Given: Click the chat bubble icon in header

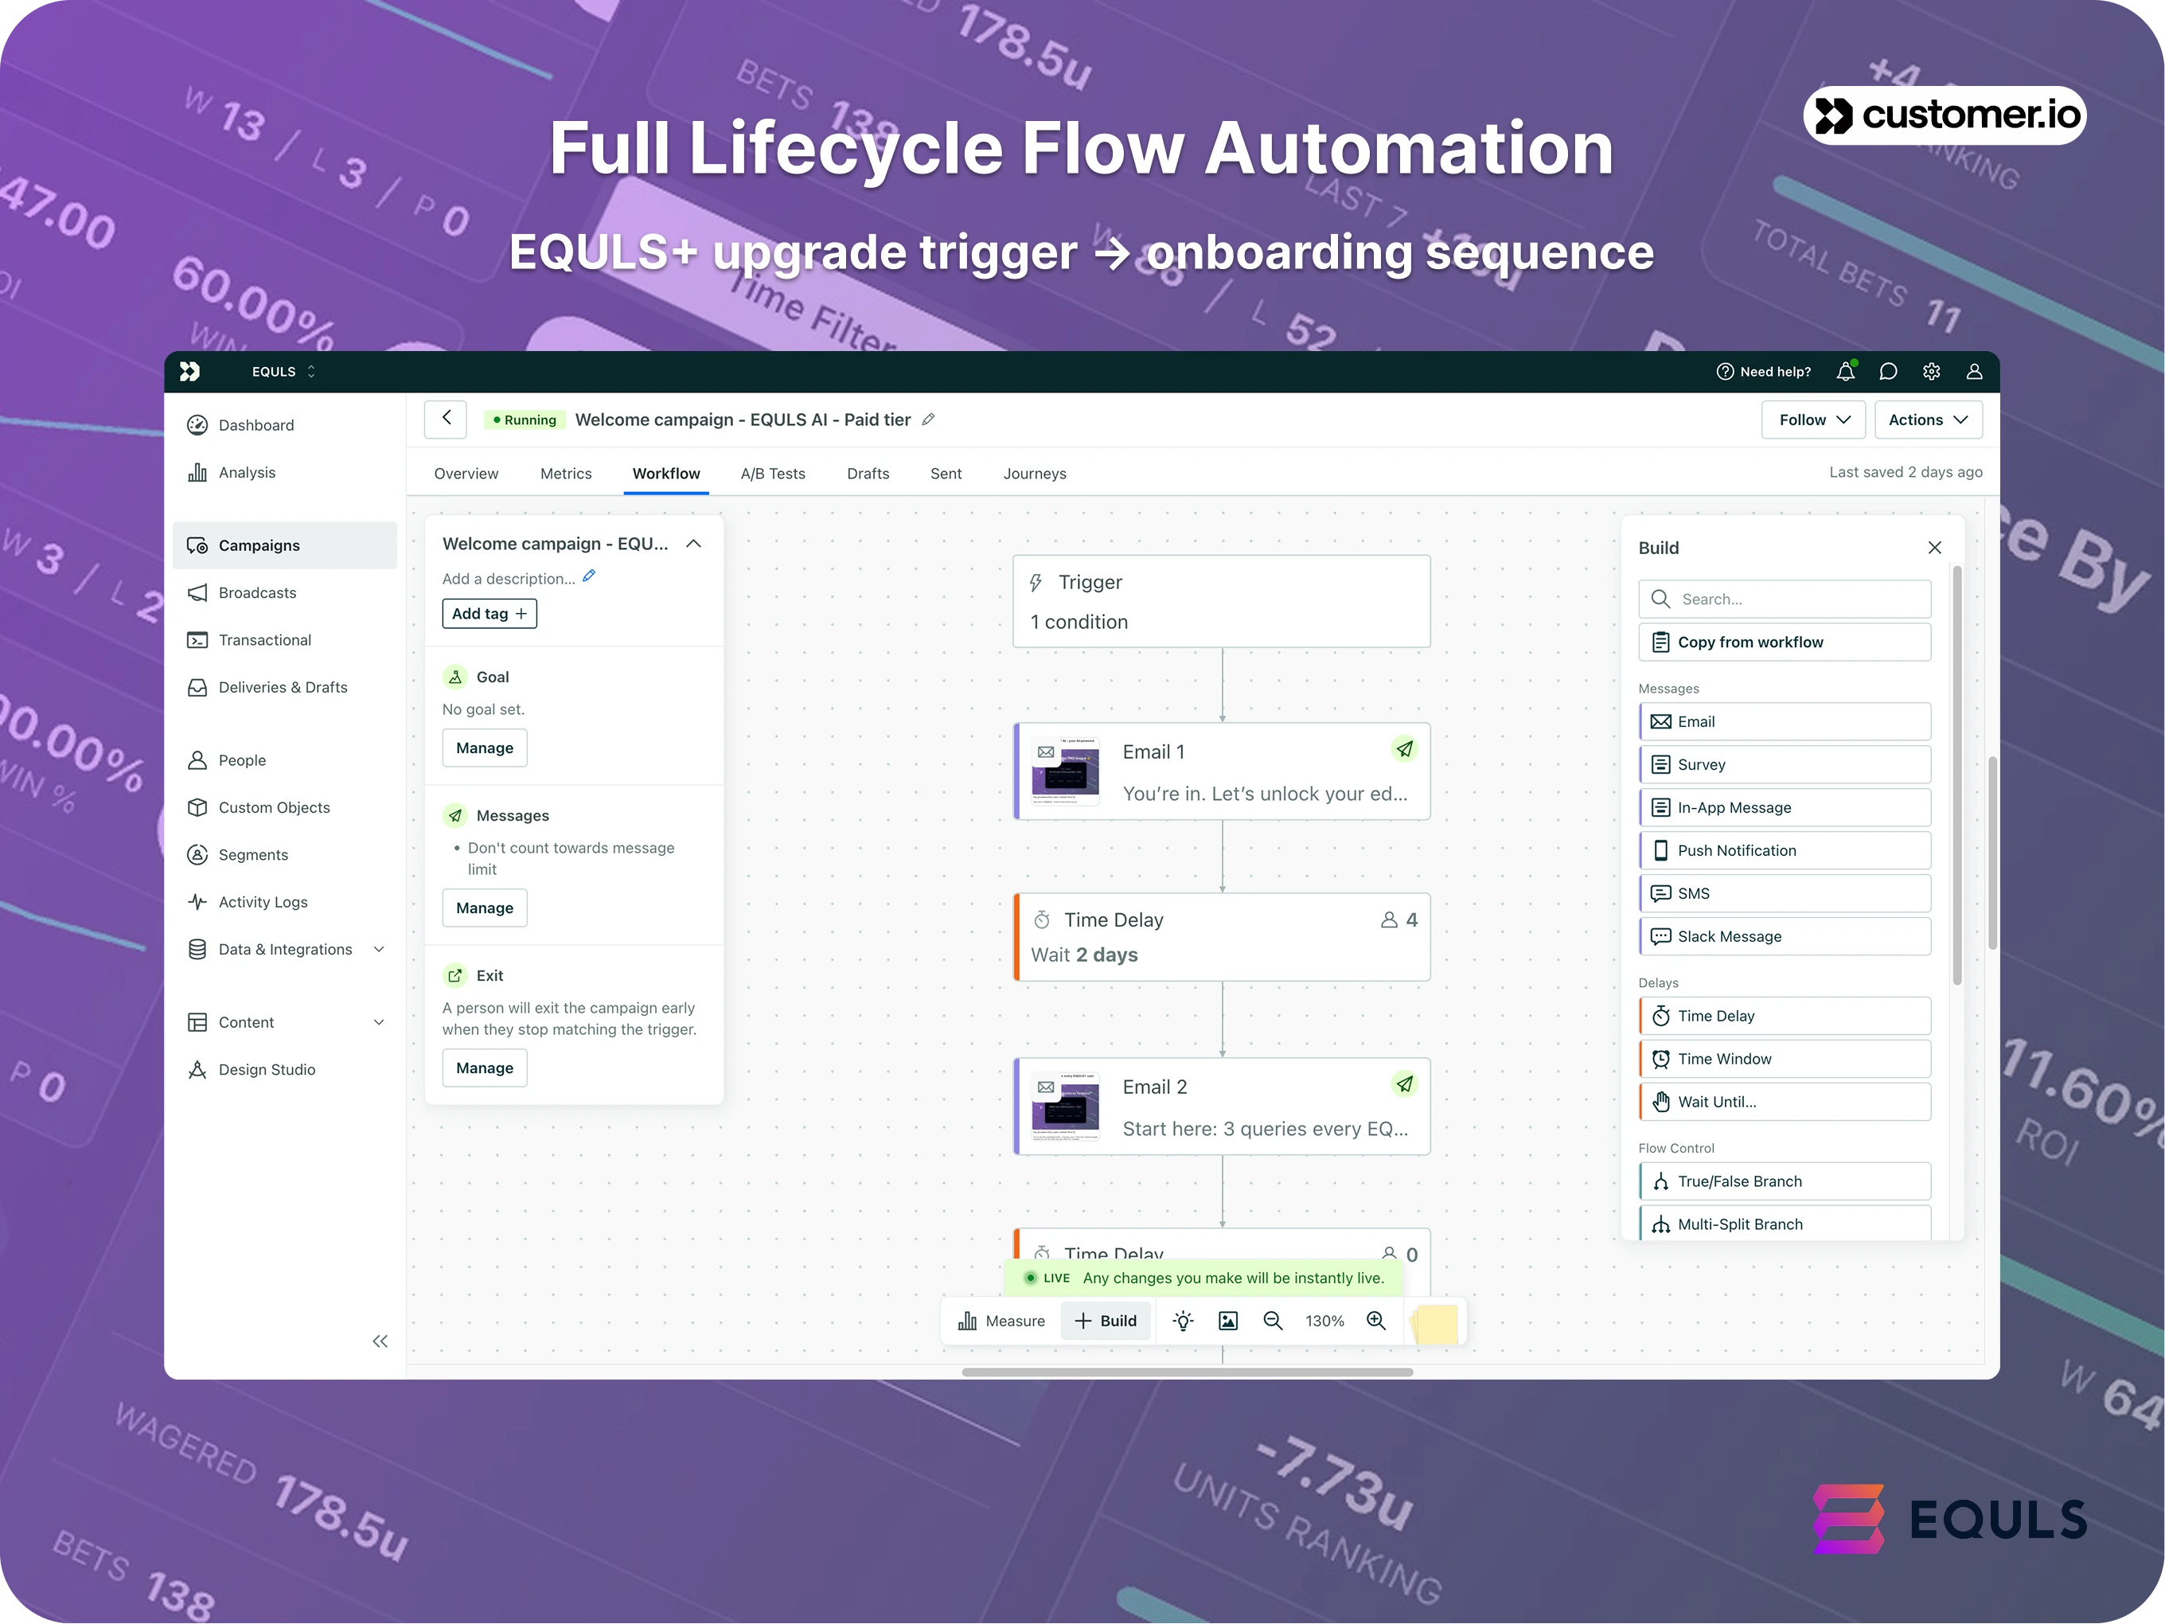Looking at the screenshot, I should [x=1888, y=372].
